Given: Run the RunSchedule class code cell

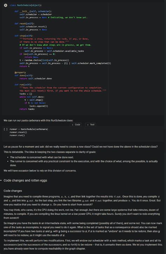Looking at the screenshot, I should point(6,5).
